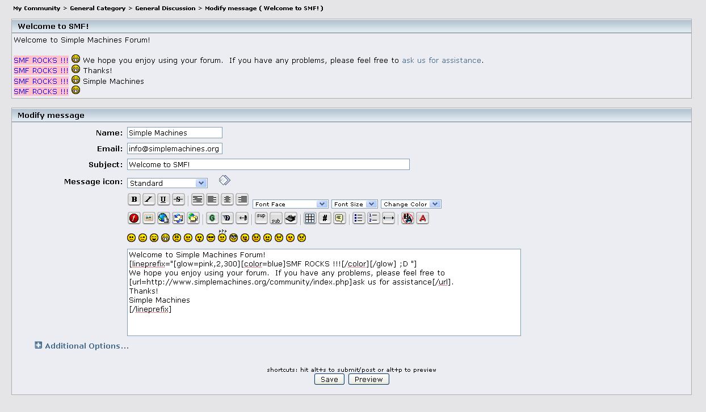Insert the roll-eyes smiley with glasses

[233, 238]
